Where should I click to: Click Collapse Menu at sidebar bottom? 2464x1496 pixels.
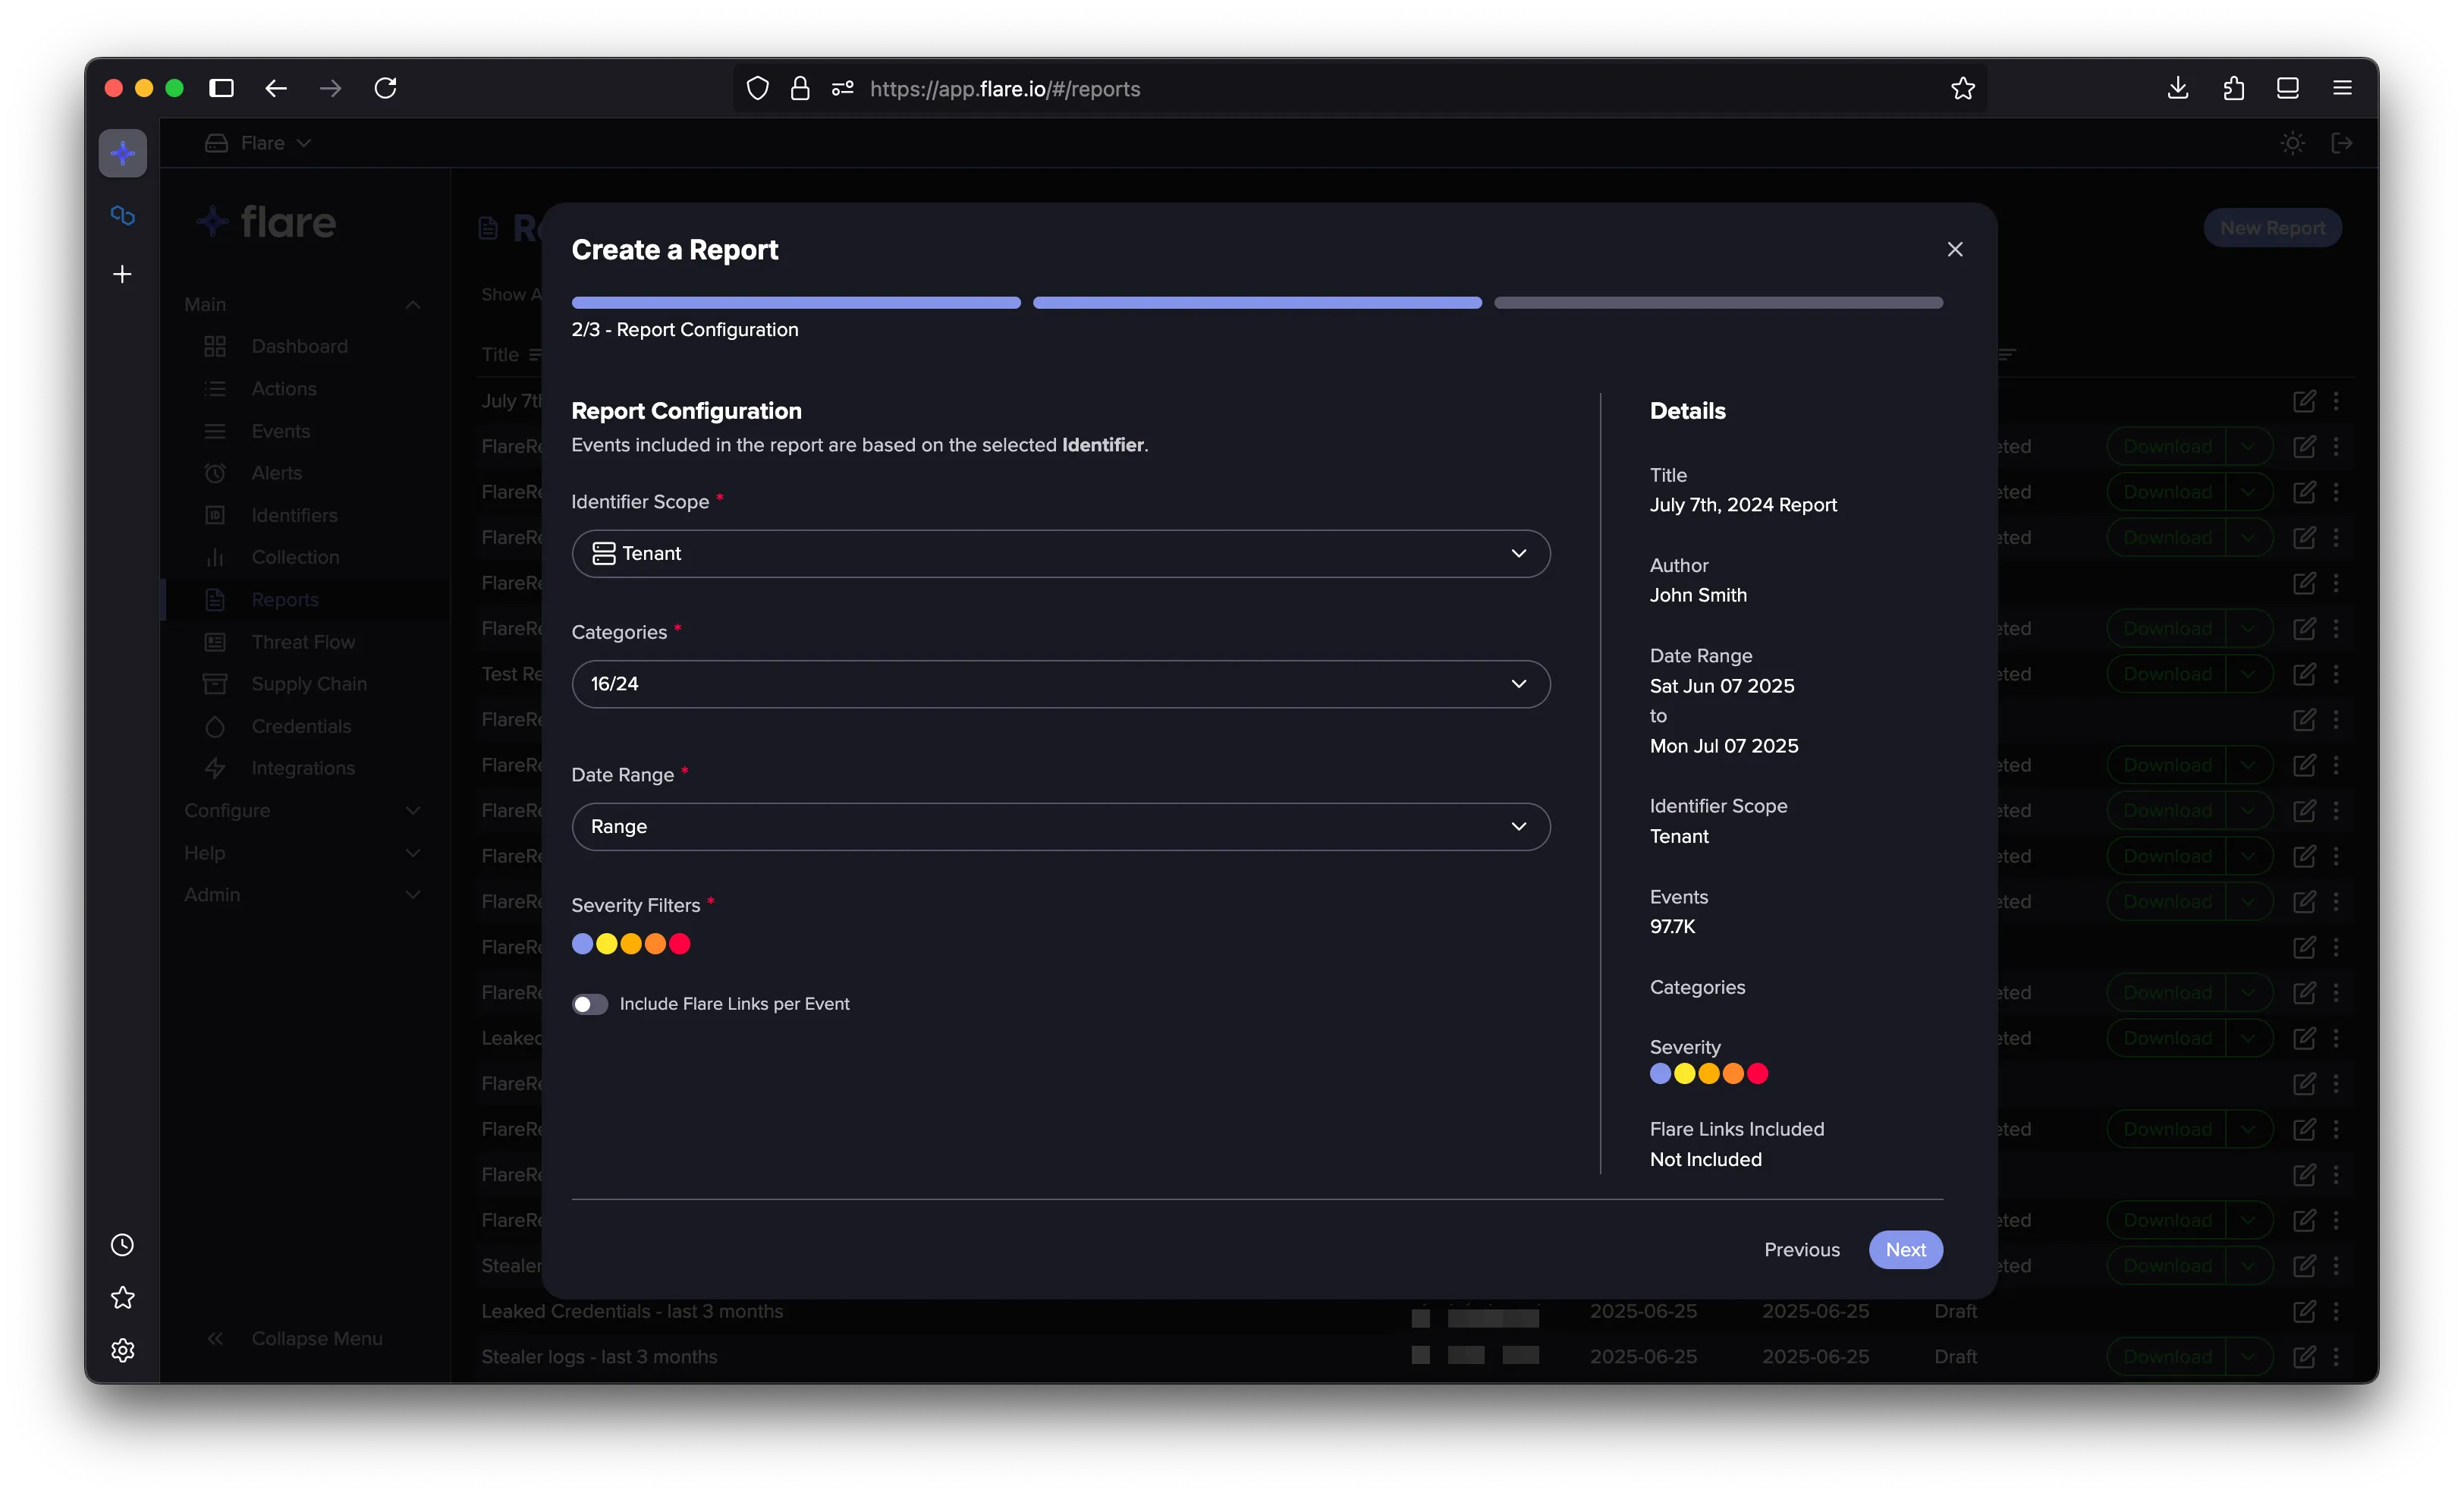(295, 1338)
